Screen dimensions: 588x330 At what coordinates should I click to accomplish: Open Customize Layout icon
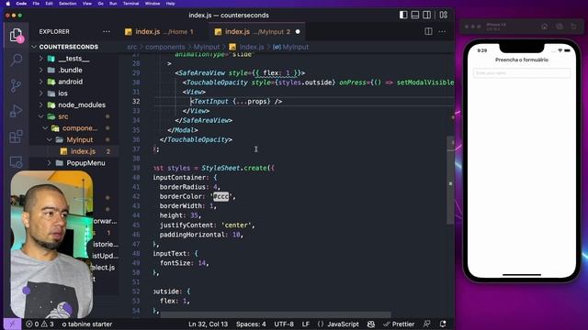[444, 15]
